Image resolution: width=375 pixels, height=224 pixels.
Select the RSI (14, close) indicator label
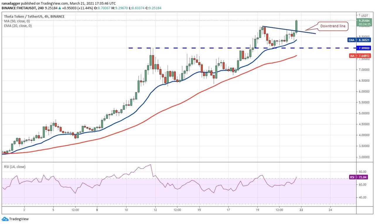click(15, 167)
